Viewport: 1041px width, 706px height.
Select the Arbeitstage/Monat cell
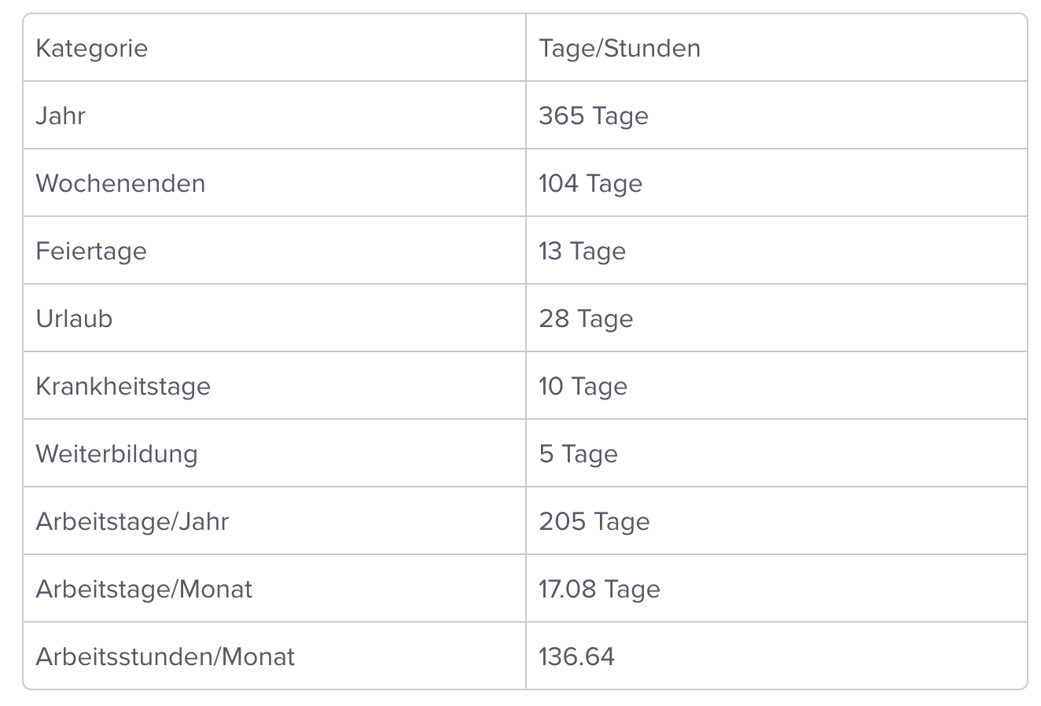point(144,589)
